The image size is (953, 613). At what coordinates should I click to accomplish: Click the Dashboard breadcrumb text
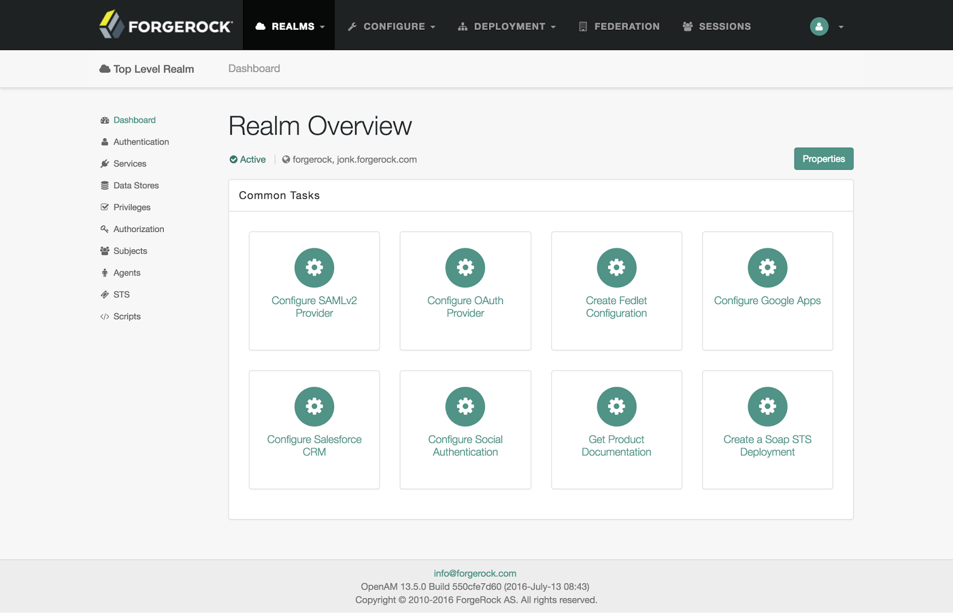click(254, 68)
